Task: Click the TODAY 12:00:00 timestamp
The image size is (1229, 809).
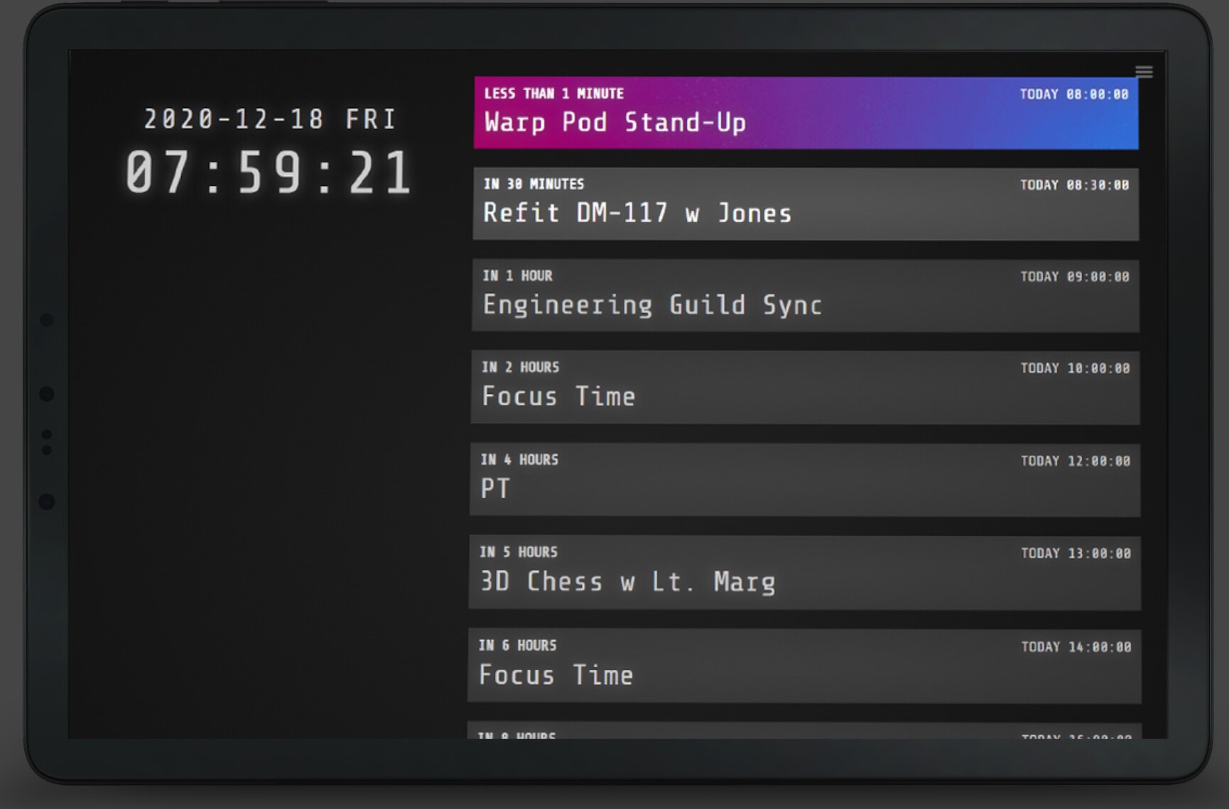Action: [x=1076, y=461]
